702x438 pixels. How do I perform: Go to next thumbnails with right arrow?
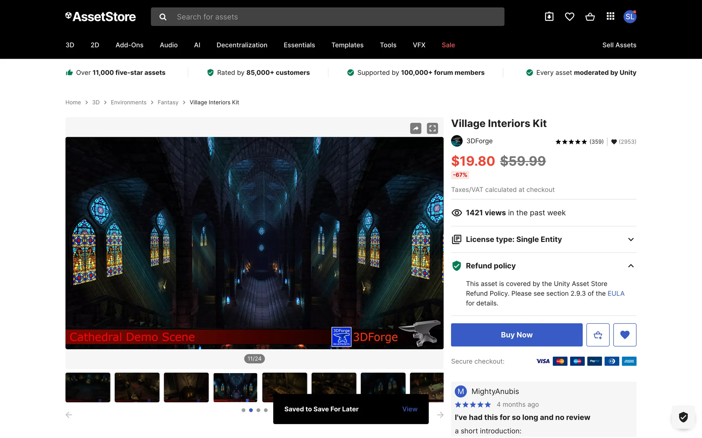click(x=440, y=415)
